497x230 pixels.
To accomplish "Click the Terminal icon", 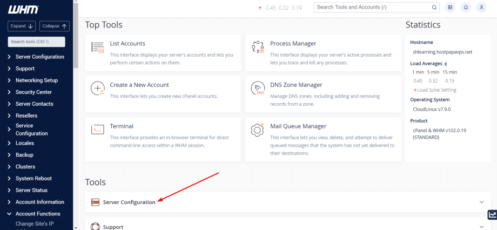I will (x=97, y=130).
